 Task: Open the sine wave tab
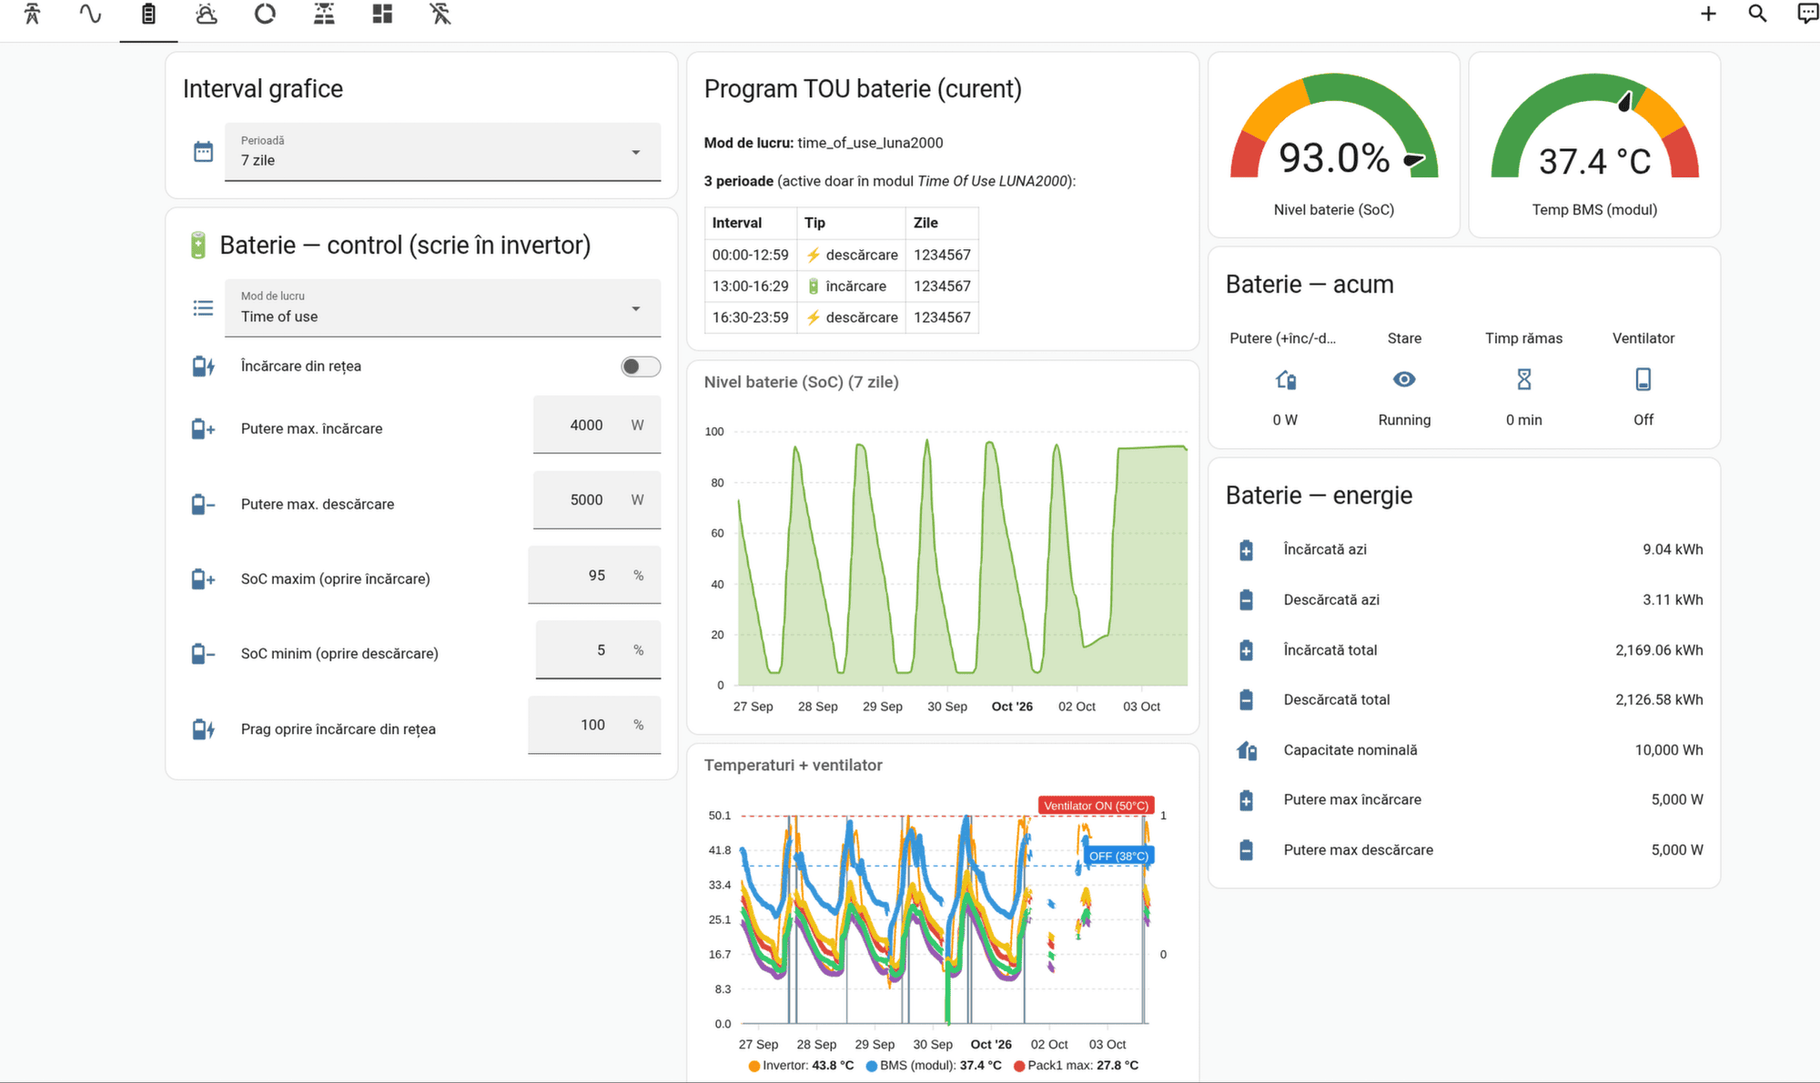pyautogui.click(x=90, y=14)
